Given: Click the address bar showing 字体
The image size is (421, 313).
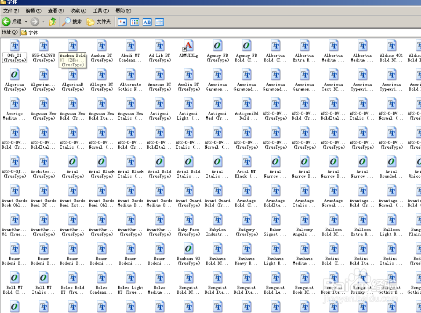Looking at the screenshot, I should (220, 32).
